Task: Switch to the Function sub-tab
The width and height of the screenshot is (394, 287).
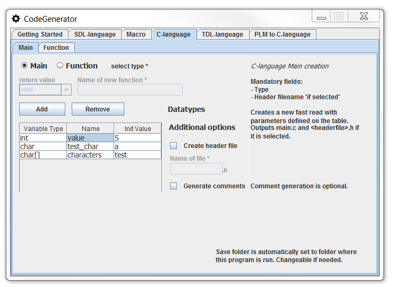Action: [56, 48]
